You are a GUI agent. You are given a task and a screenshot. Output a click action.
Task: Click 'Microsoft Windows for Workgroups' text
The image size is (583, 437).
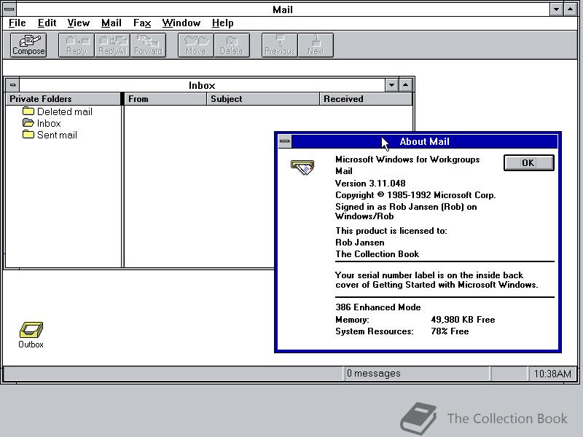(x=407, y=160)
